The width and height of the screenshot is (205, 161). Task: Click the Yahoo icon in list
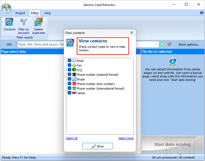click(74, 93)
